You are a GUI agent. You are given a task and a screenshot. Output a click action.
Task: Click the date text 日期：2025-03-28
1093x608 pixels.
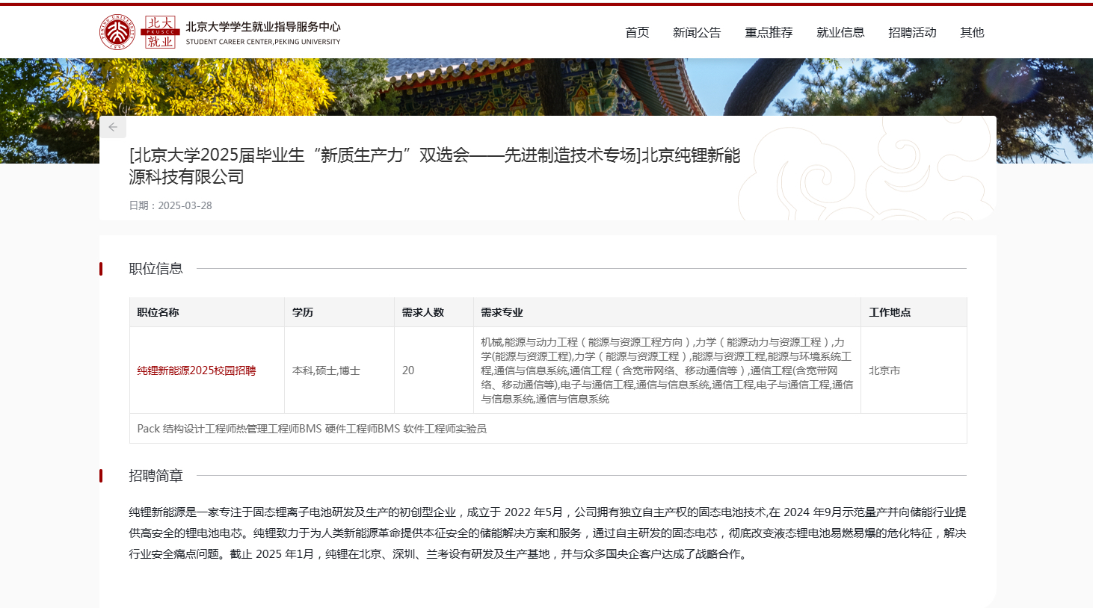pos(170,205)
